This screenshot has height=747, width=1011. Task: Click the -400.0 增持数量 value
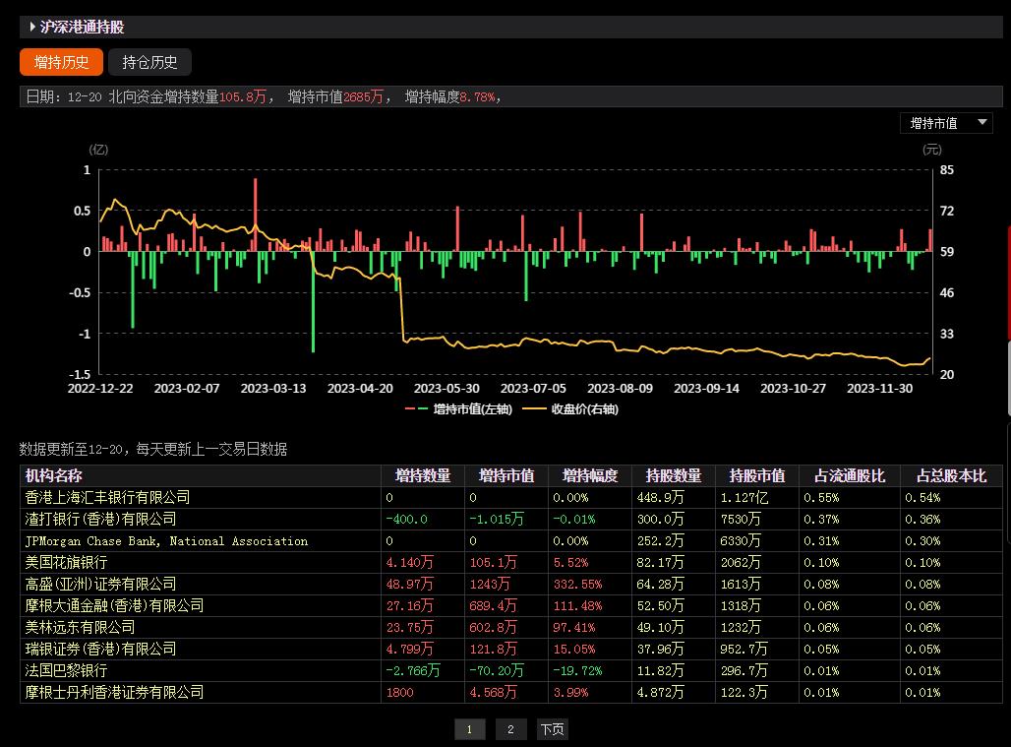point(406,520)
